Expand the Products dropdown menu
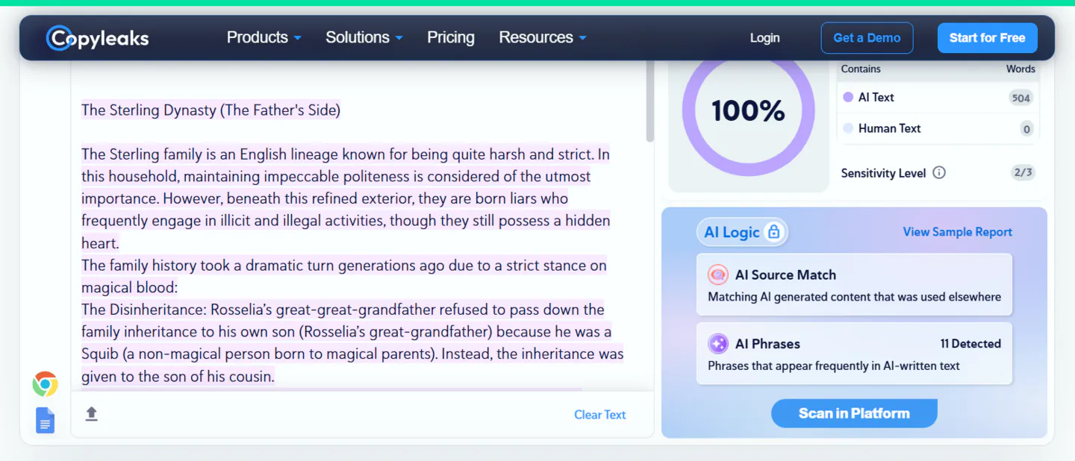 pos(264,37)
